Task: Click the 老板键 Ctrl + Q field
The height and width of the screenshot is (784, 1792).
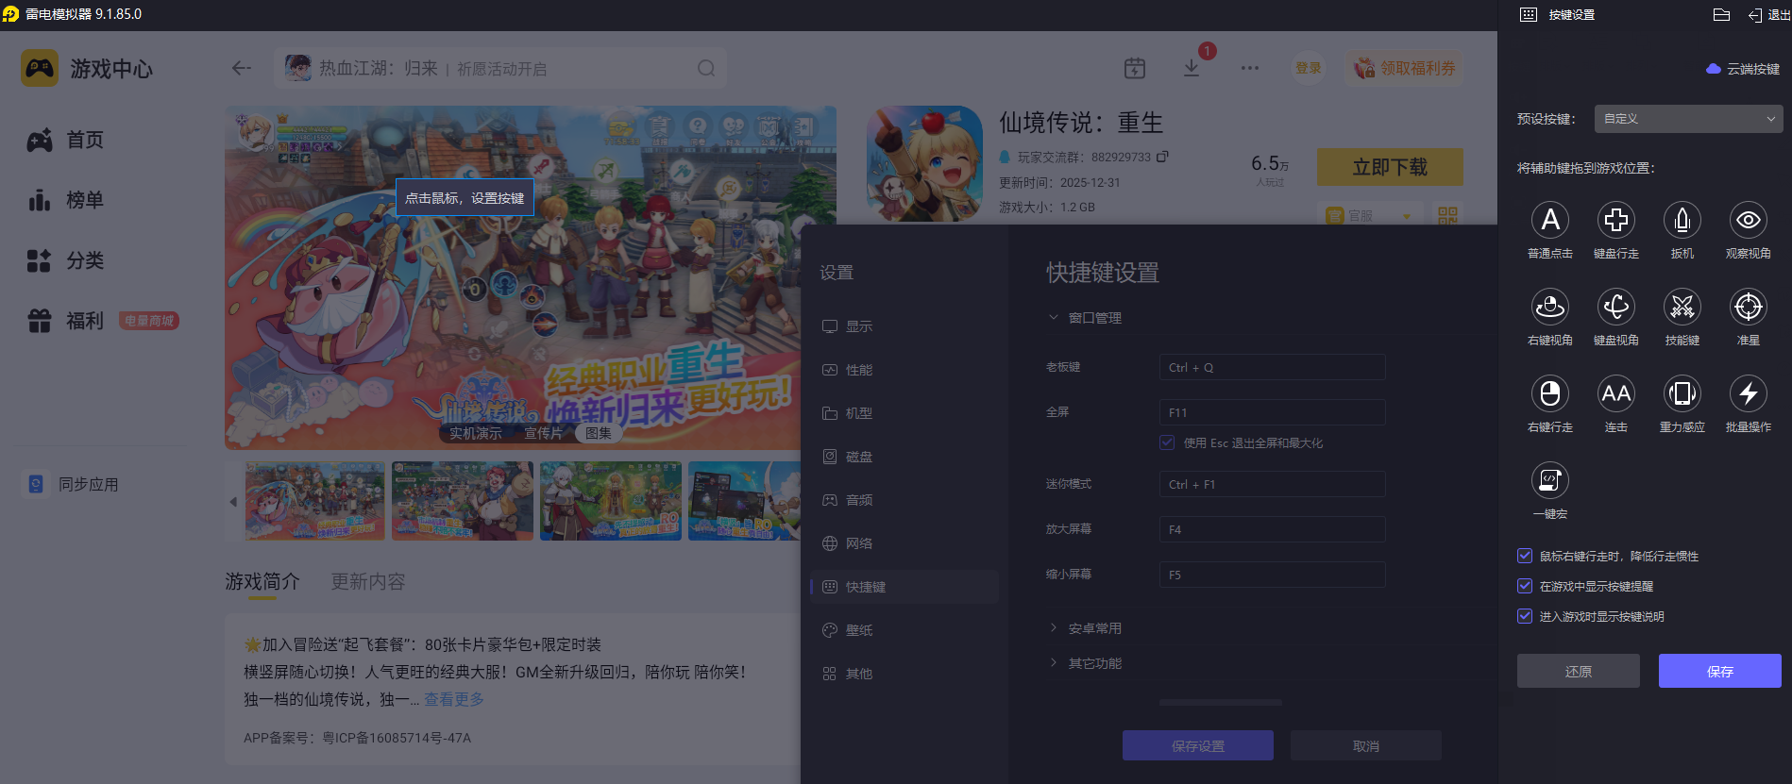Action: tap(1273, 367)
